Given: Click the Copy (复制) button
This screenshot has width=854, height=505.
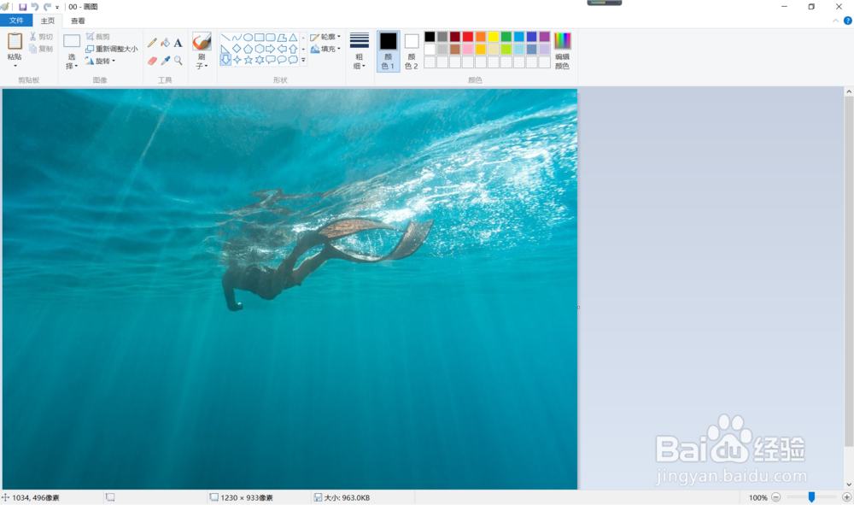Looking at the screenshot, I should [x=41, y=49].
